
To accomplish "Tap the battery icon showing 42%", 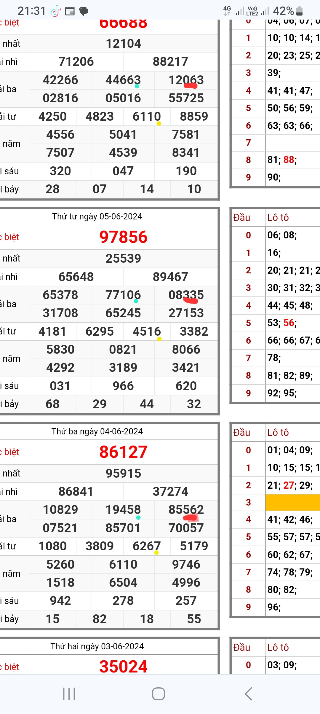I will 300,11.
